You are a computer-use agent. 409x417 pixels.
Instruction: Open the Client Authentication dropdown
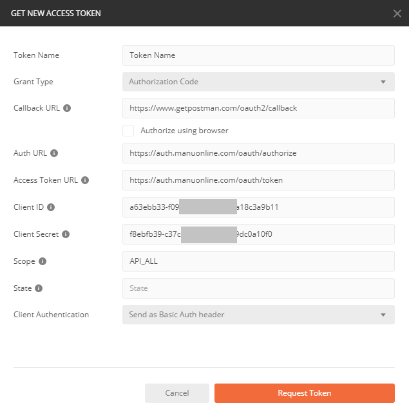pos(258,315)
